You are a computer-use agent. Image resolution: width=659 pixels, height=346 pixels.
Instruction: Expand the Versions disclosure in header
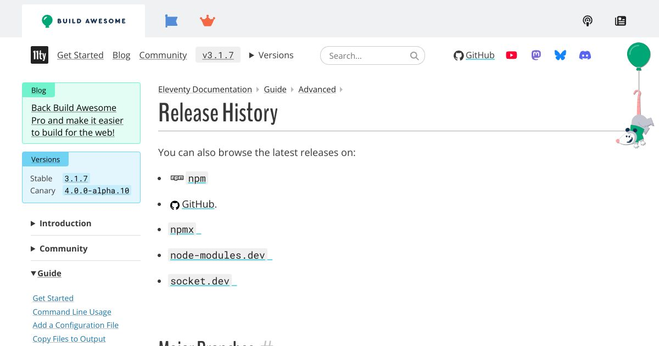tap(271, 55)
